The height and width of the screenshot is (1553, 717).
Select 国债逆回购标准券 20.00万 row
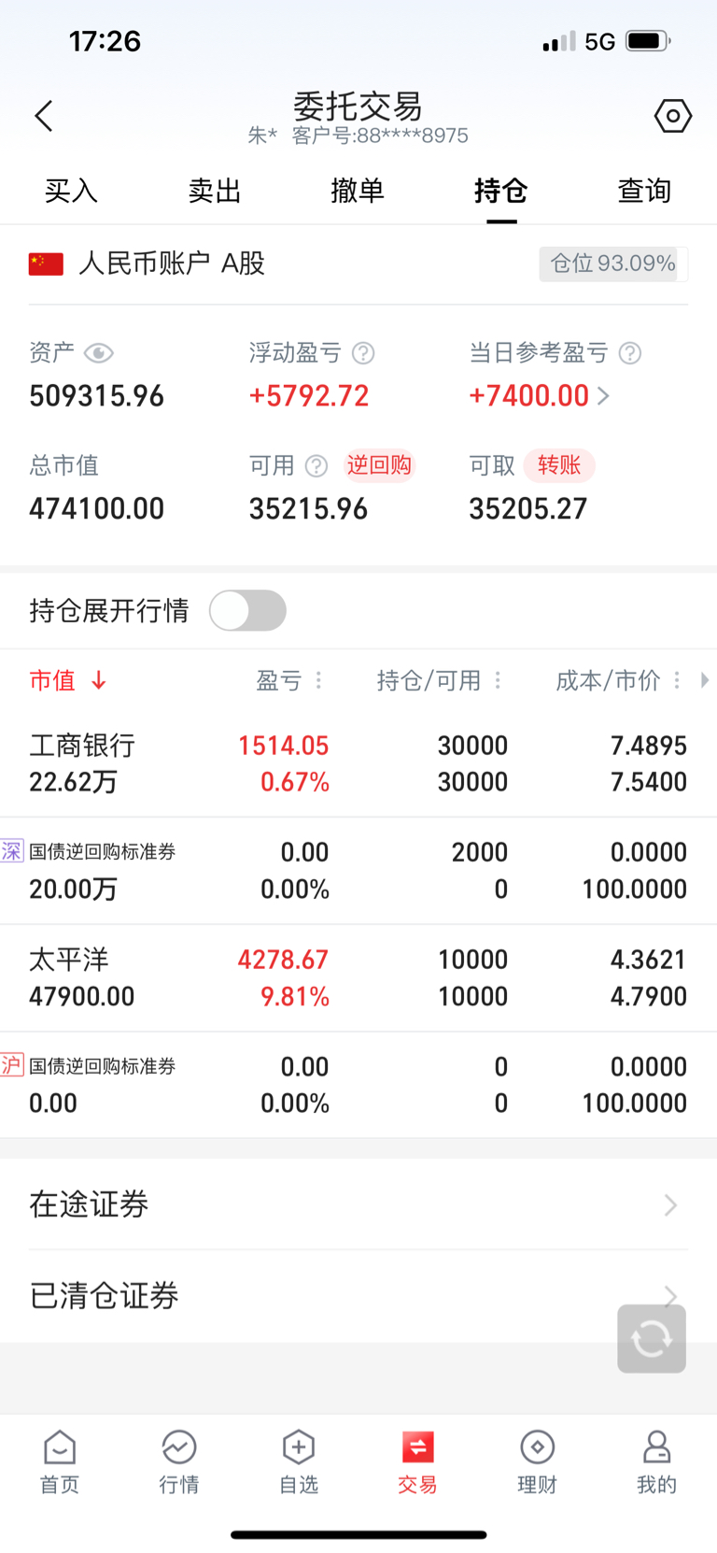[x=358, y=871]
